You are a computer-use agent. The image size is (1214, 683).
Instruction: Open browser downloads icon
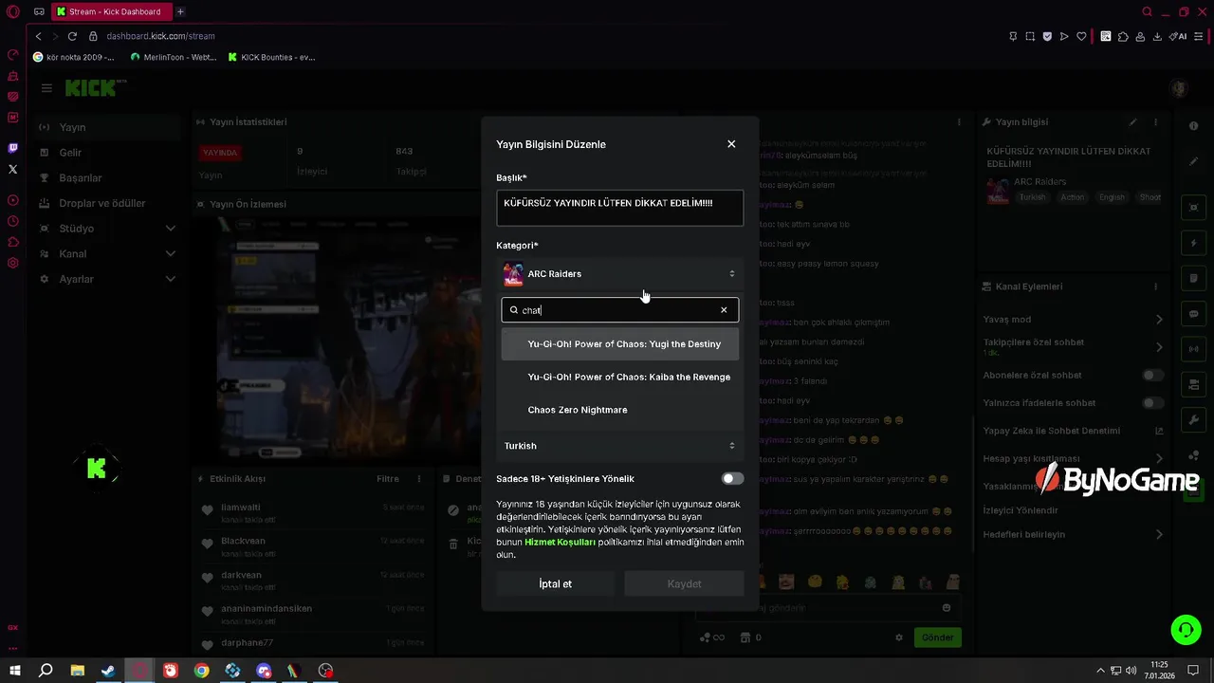coord(1157,36)
